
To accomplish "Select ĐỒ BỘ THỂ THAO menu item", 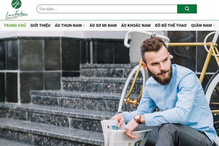I will click(x=171, y=26).
